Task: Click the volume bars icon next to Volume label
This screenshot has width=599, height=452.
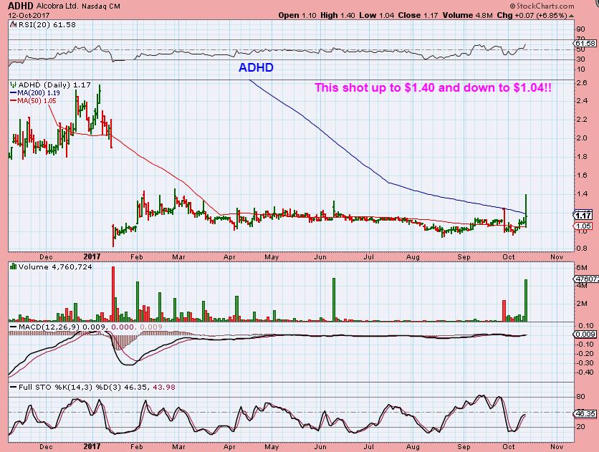Action: 14,266
